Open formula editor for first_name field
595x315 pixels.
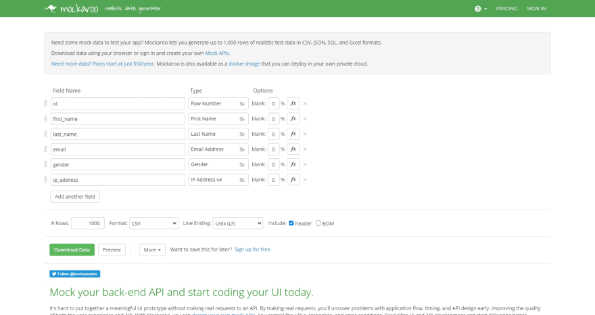click(293, 119)
